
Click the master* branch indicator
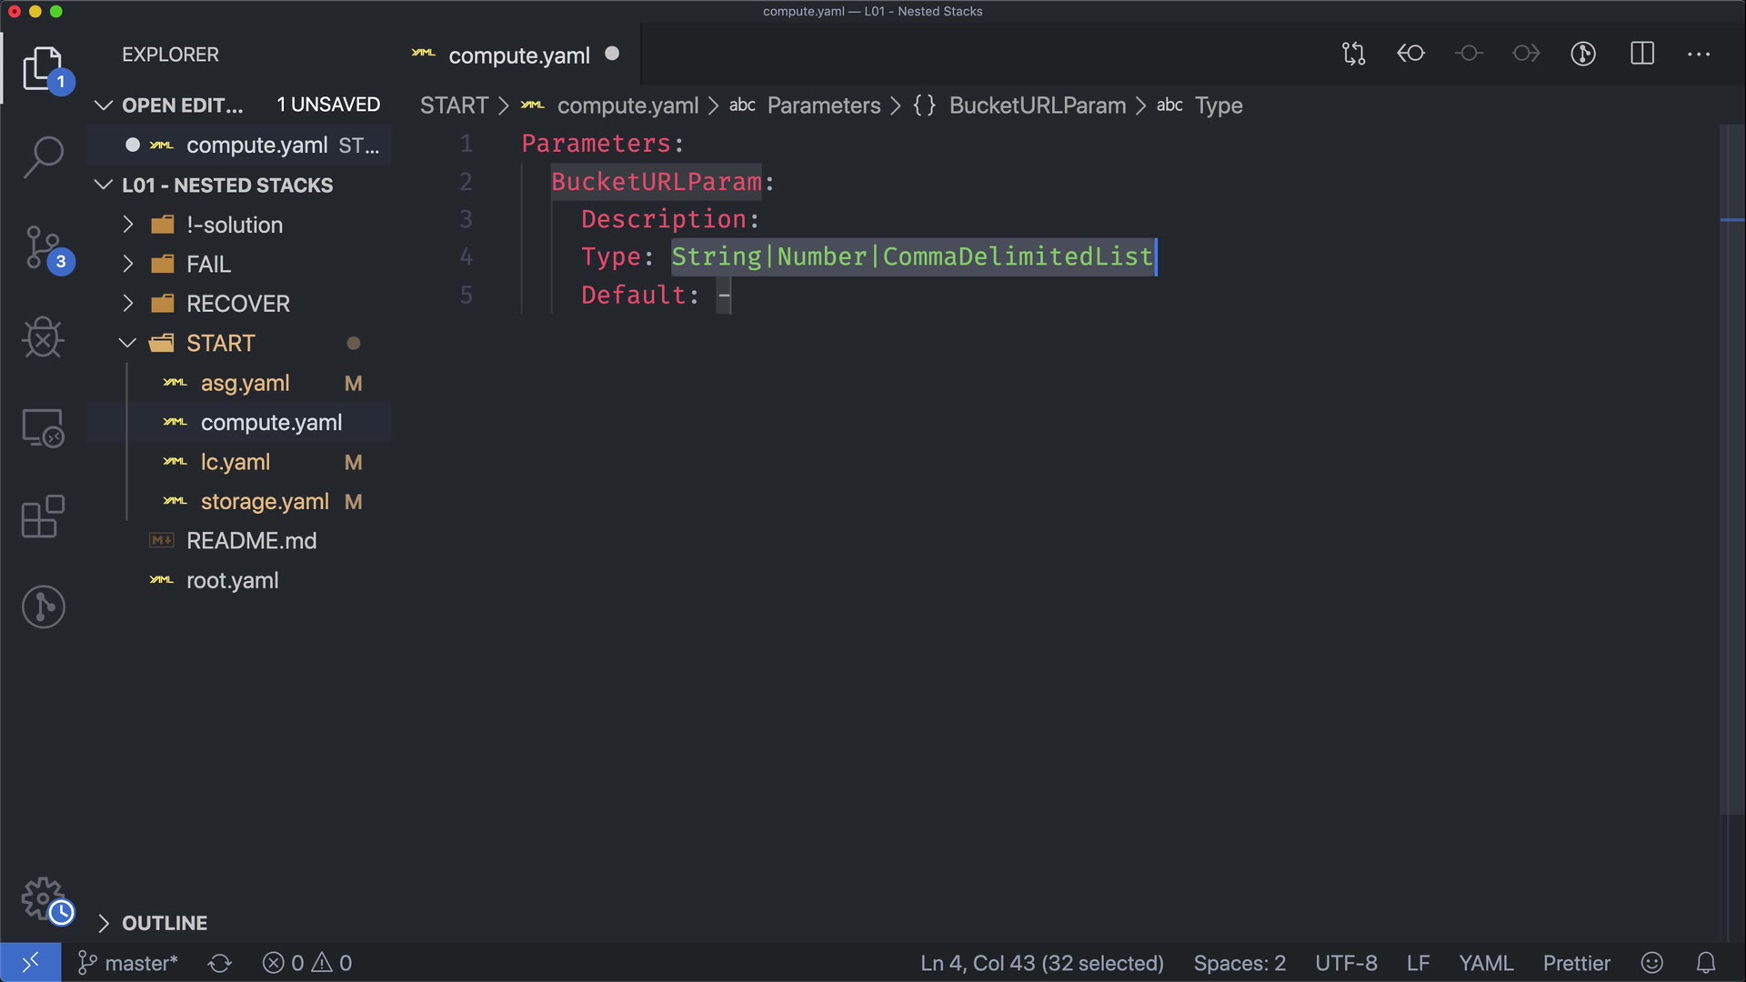pos(128,963)
